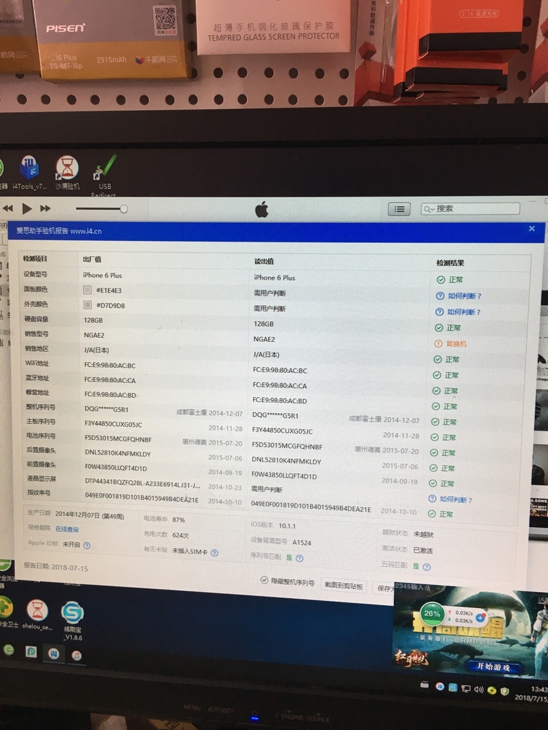Viewport: 548px width, 730px height.
Task: Open the teal P app in taskbar
Action: coord(31,652)
